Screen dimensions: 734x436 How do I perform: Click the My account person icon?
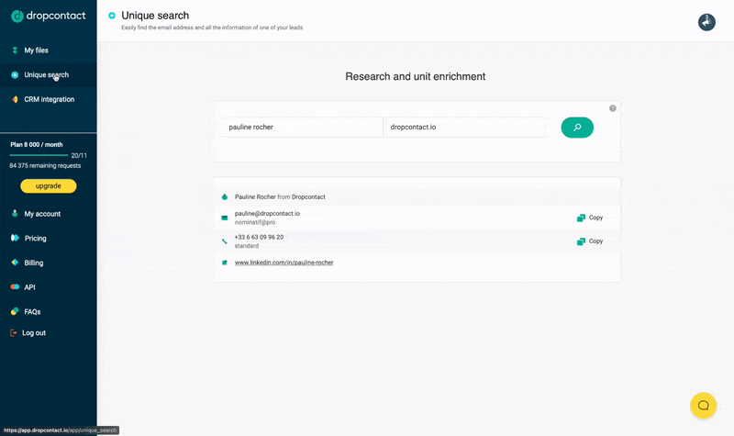[15, 214]
